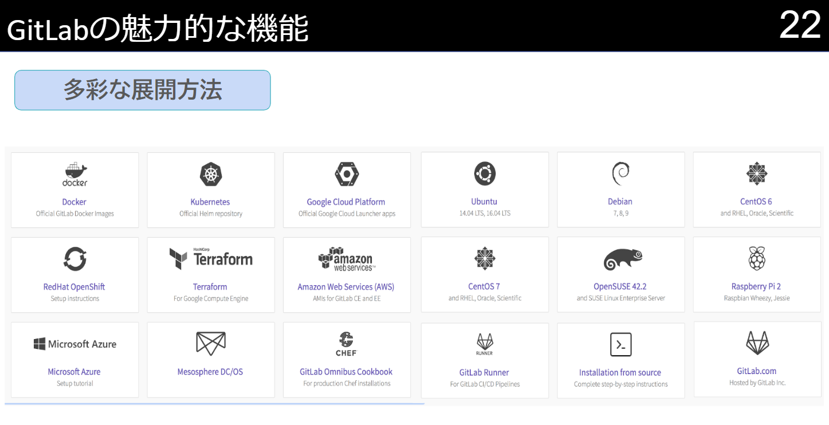Open the GitLab Omnibus Cookbook link

click(x=346, y=371)
